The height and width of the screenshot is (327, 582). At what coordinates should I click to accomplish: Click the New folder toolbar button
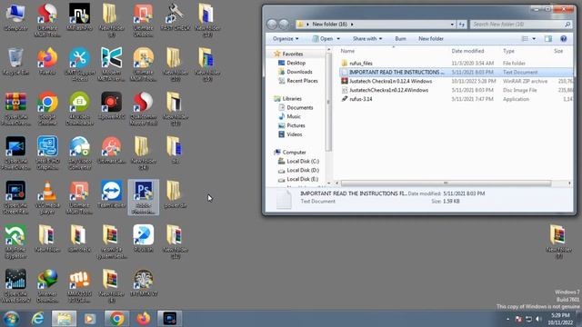[431, 38]
